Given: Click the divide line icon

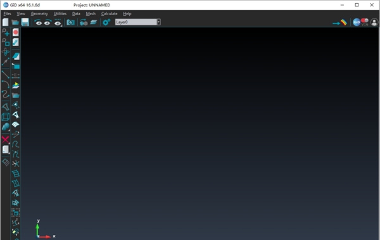Looking at the screenshot, I should [15, 75].
